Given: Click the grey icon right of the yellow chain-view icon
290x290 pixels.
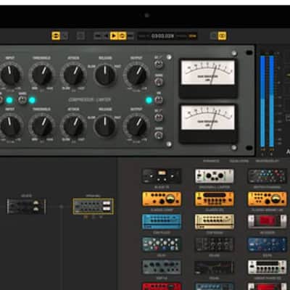Looking at the screenshot, I should [x=65, y=36].
